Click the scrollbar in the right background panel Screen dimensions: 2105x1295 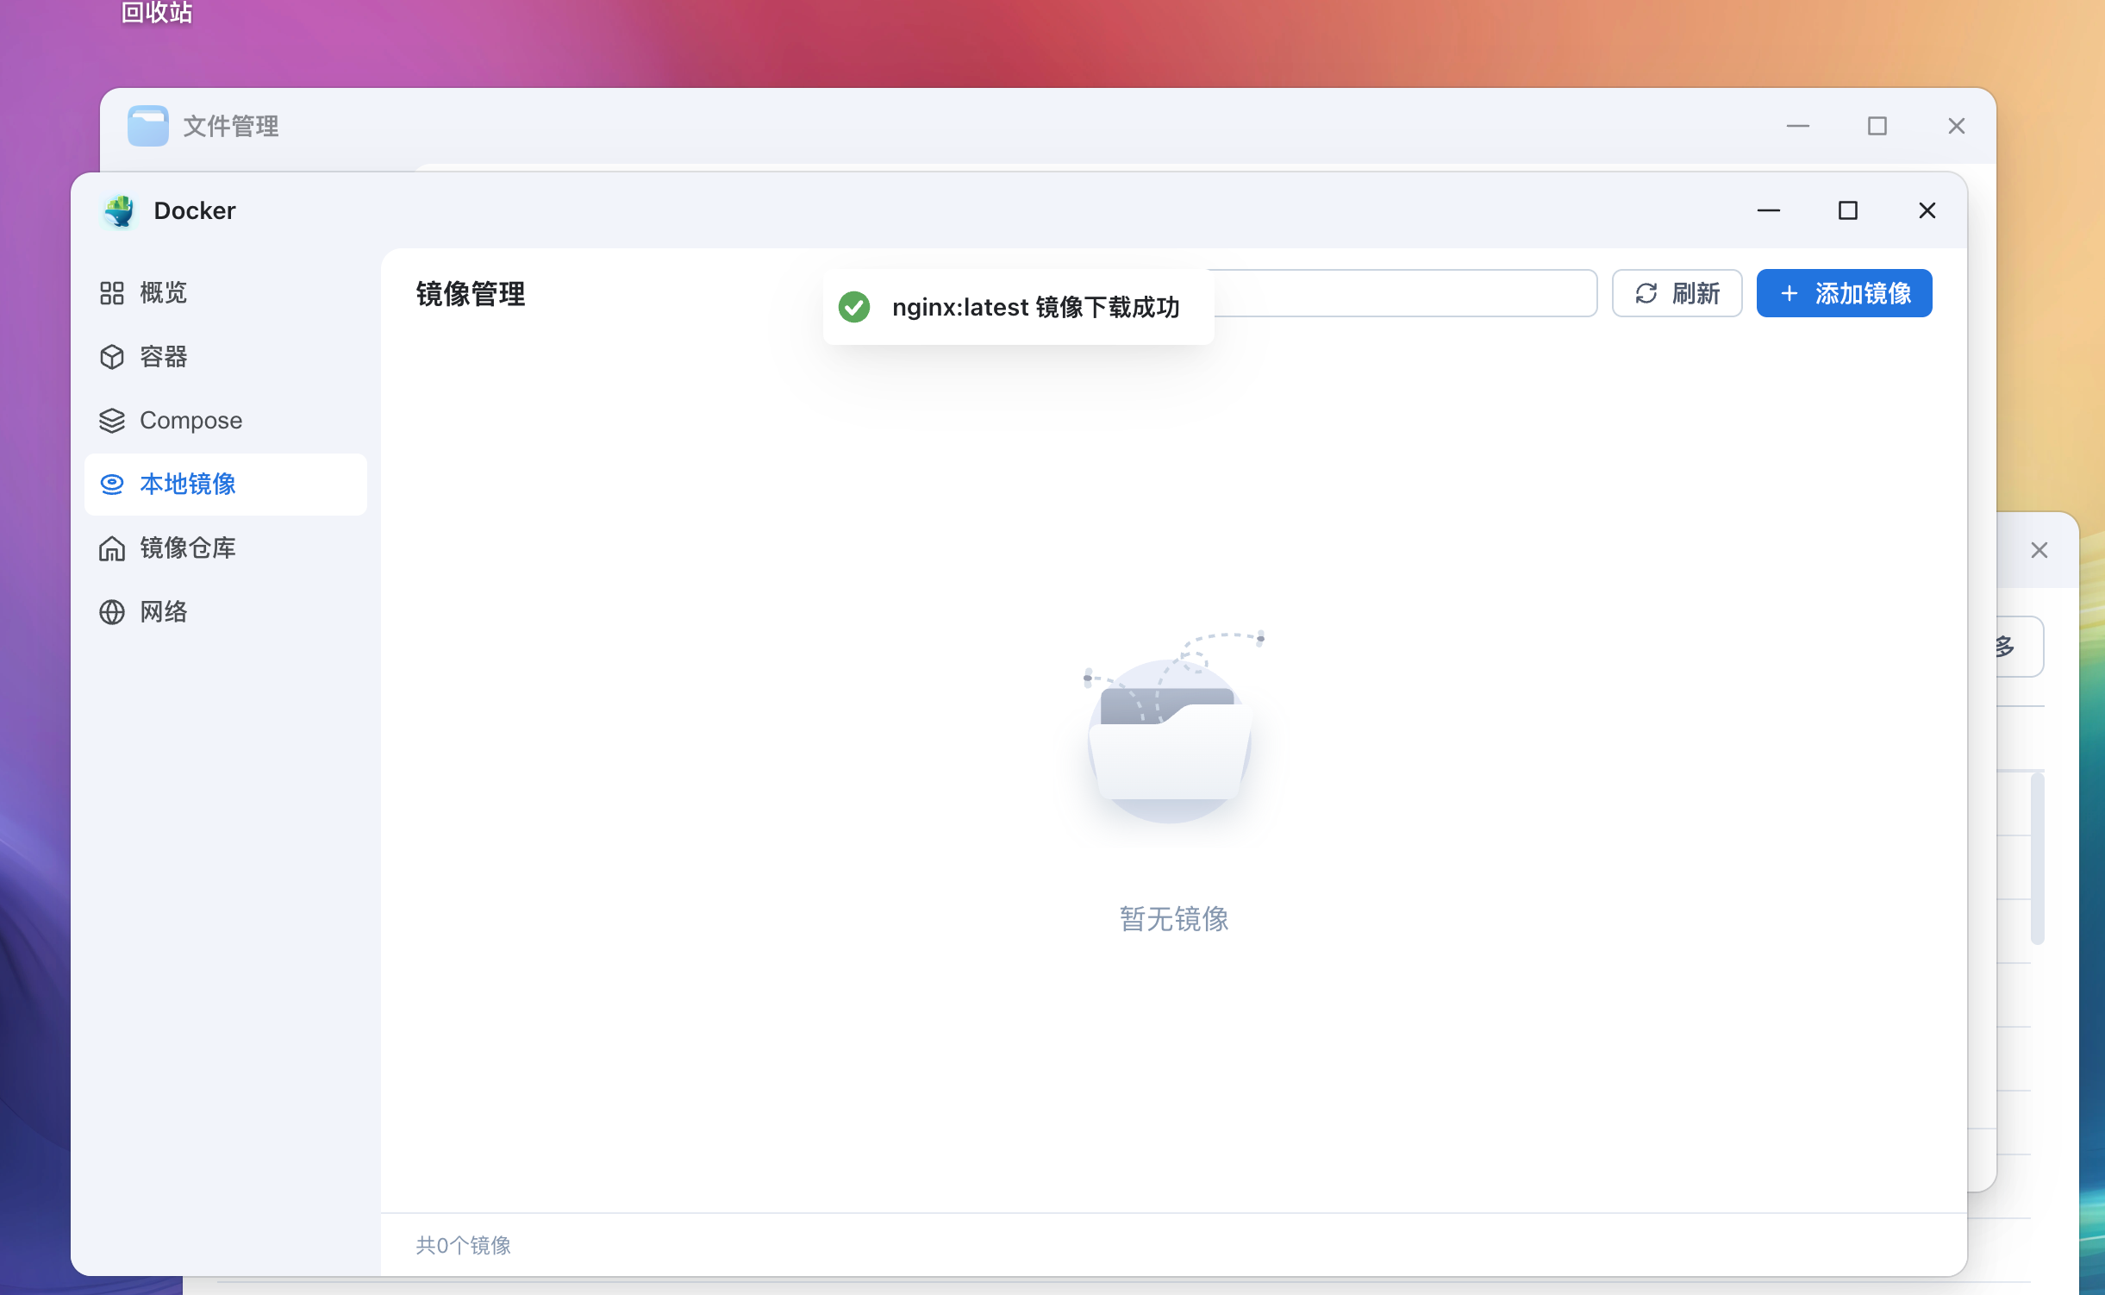(2037, 858)
